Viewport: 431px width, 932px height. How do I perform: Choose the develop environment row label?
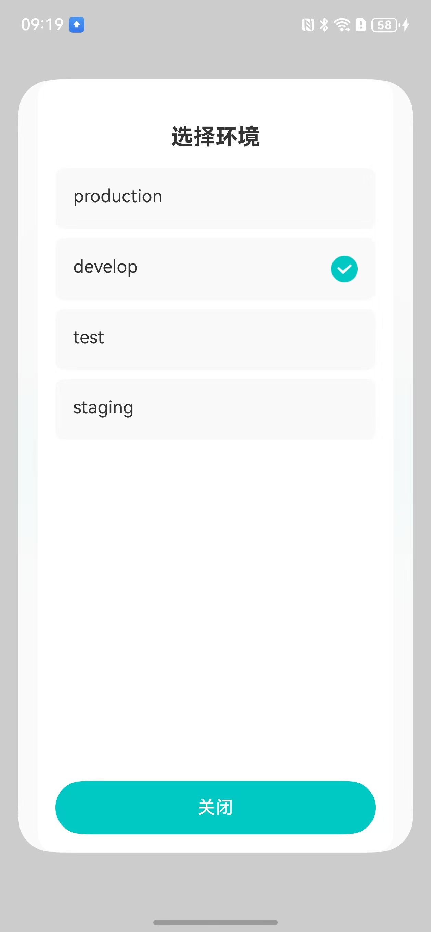(x=105, y=267)
